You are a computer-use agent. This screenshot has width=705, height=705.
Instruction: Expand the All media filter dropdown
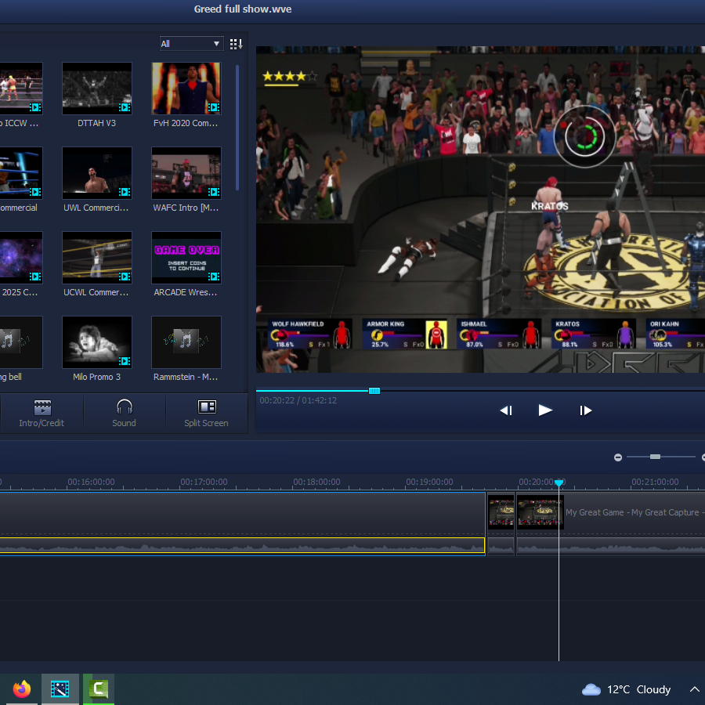pos(192,44)
